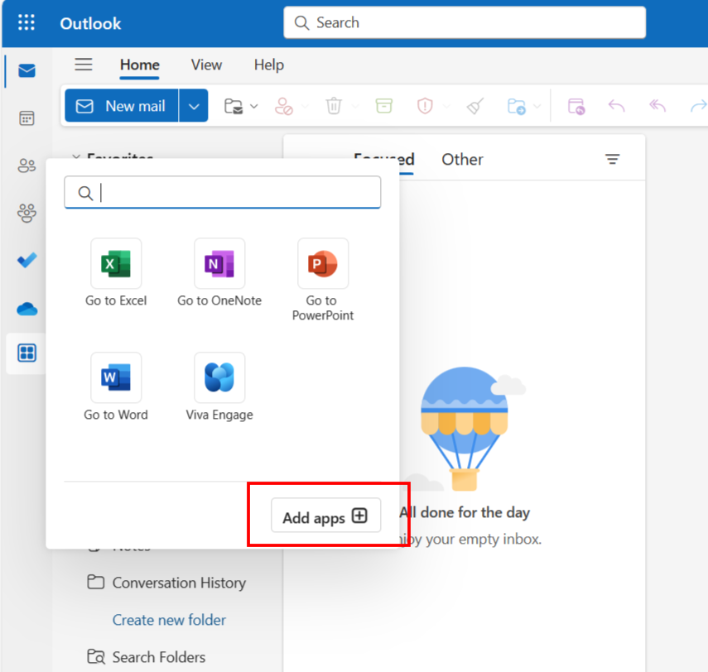The image size is (708, 672).
Task: Click the Create new folder link
Action: (169, 620)
